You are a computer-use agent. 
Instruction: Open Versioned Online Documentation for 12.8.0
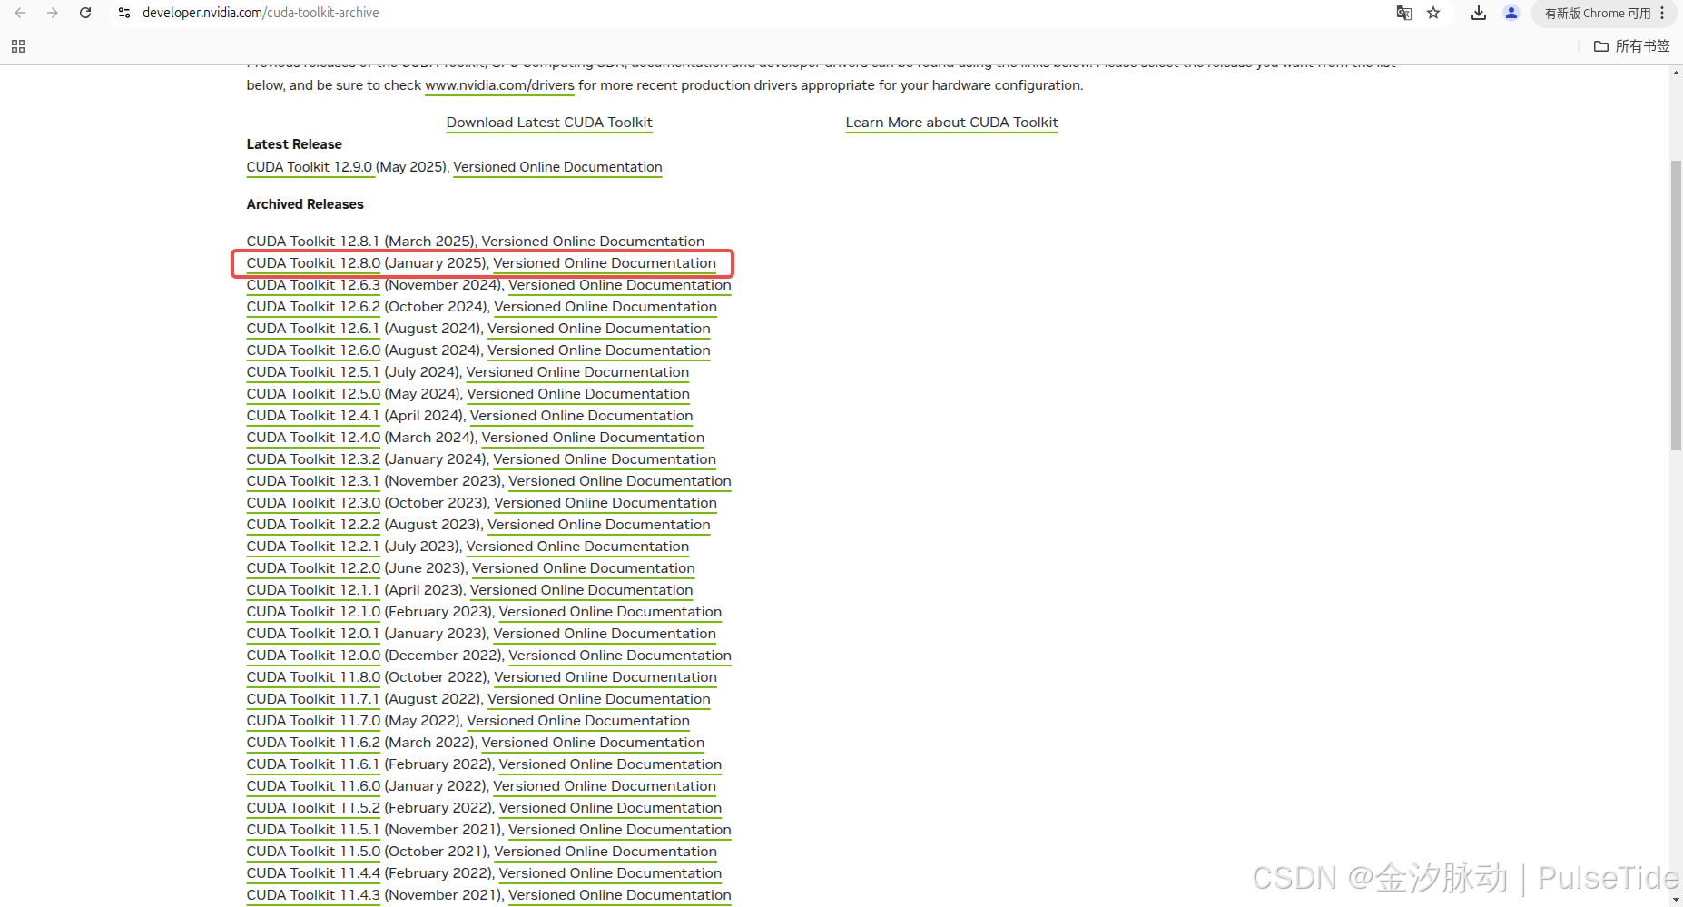[x=605, y=263]
